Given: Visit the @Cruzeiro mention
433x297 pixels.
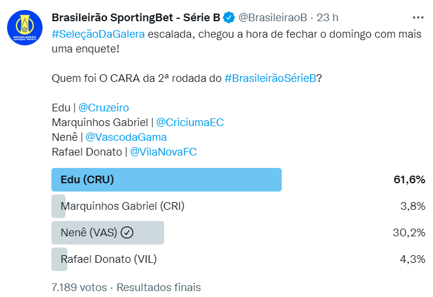Looking at the screenshot, I should click(103, 108).
